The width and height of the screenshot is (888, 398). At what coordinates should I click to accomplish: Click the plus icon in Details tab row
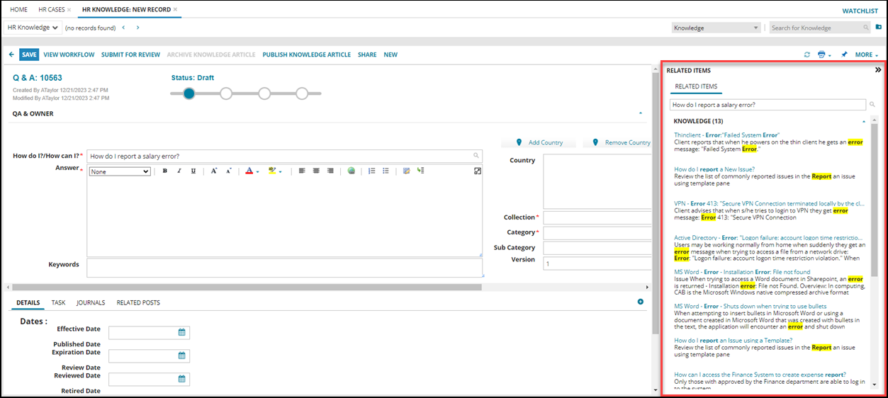641,302
